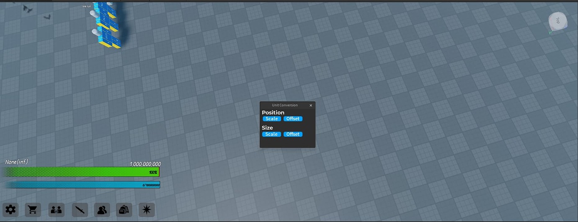Click the blue experience progress bar
The image size is (578, 222).
(x=82, y=185)
